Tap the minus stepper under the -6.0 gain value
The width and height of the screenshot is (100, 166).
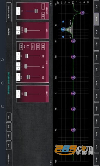coord(18,9)
